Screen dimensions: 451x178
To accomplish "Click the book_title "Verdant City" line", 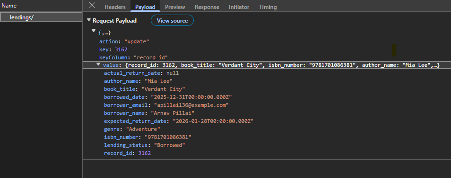I will coord(144,89).
